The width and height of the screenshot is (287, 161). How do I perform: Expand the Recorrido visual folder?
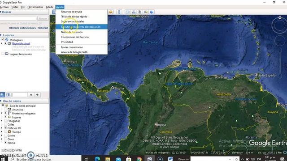[x=2, y=43]
